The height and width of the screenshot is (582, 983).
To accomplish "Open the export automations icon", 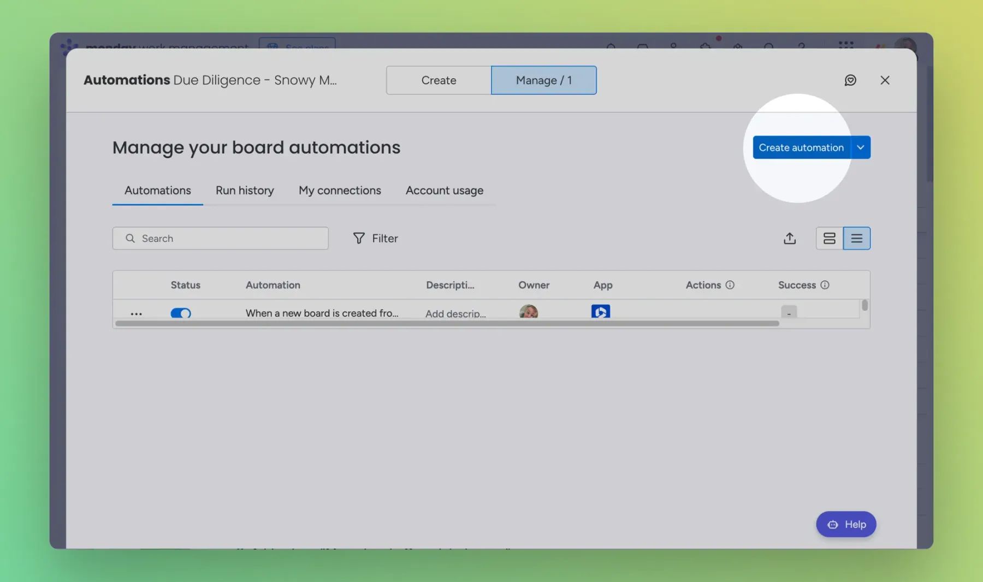I will tap(789, 238).
